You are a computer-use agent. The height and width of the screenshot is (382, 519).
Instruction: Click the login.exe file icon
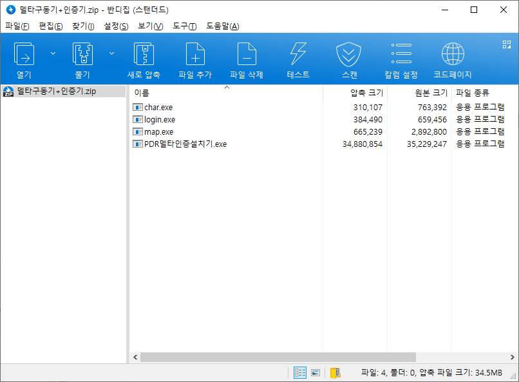(x=137, y=120)
